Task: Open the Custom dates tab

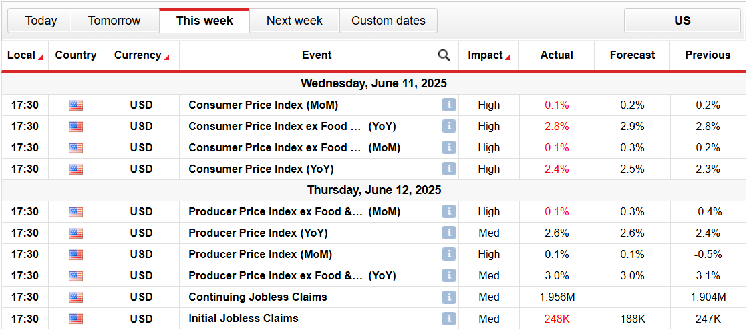Action: tap(388, 21)
